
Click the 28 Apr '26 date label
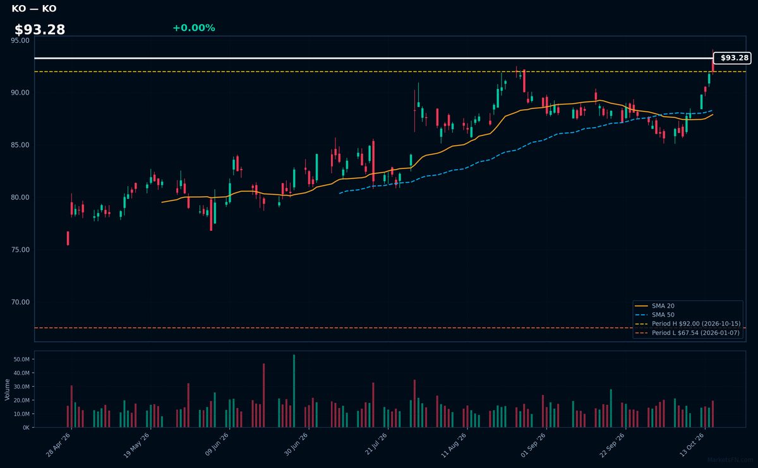59,445
